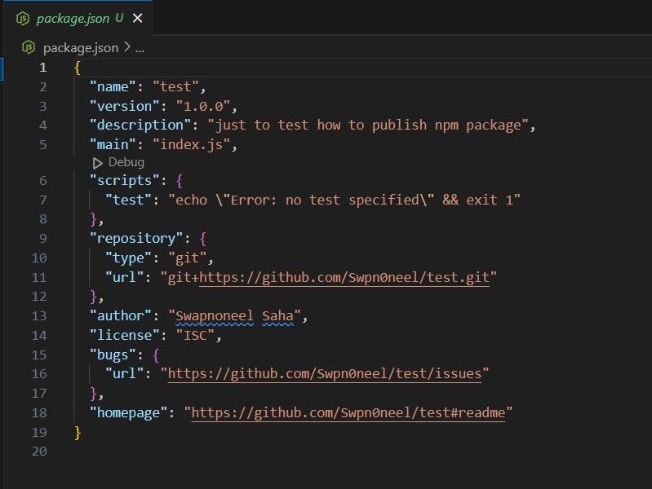This screenshot has width=652, height=489.
Task: Place cursor on the "name" key
Action: [x=113, y=86]
